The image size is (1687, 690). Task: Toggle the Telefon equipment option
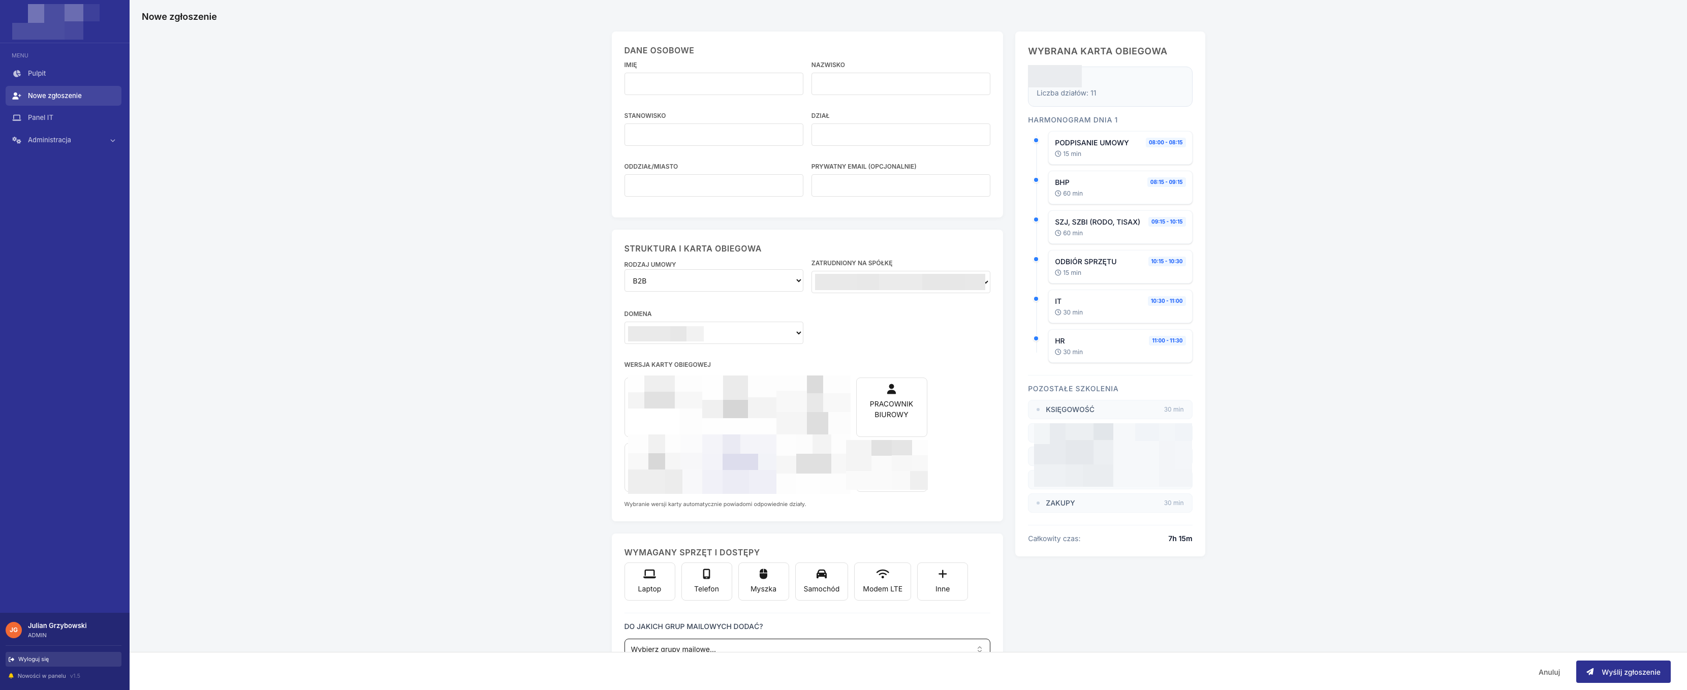click(706, 581)
